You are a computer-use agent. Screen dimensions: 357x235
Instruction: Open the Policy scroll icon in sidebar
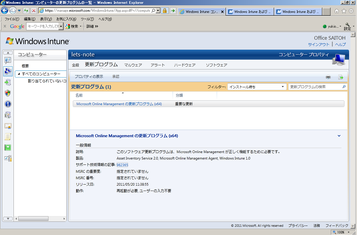pos(8,137)
